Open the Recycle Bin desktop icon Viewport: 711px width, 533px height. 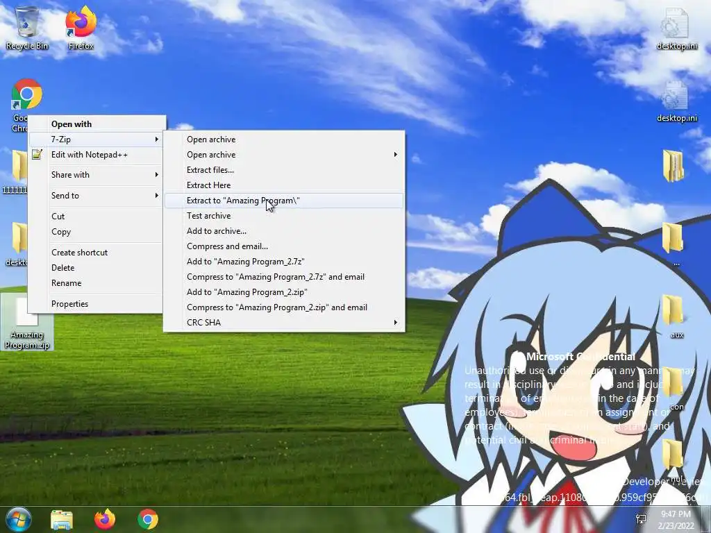click(x=27, y=28)
